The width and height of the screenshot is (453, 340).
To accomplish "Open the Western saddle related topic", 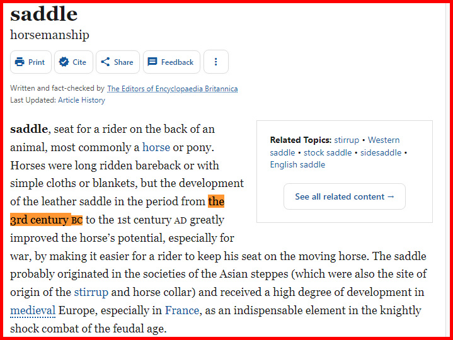I will pos(335,146).
